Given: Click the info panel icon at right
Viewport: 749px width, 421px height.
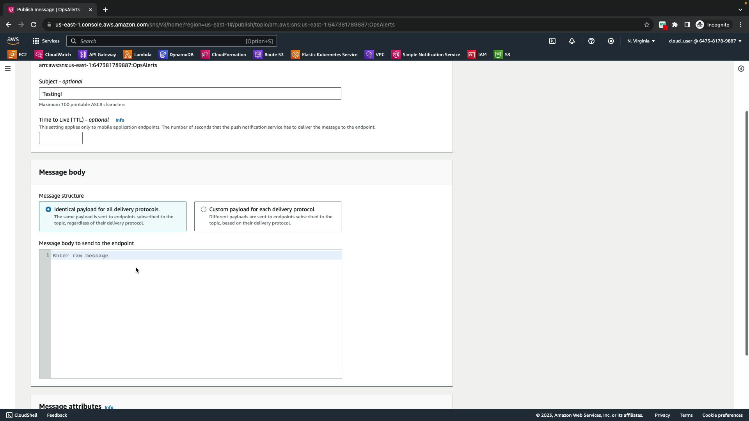Looking at the screenshot, I should click(x=741, y=69).
